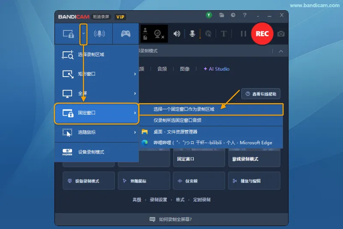Collapse the mode panel with up chevron
The image size is (343, 229).
[x=281, y=51]
